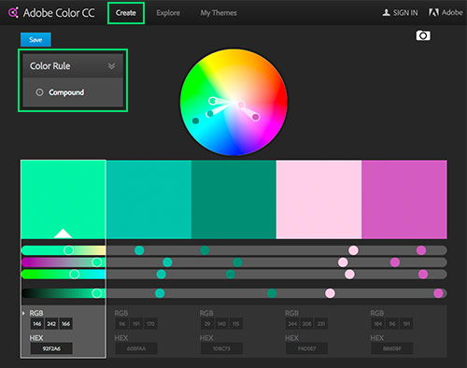
Task: Select the teal turquoise swatch
Action: click(149, 199)
